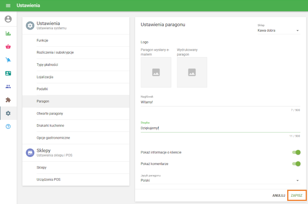Open the reports bar chart icon
The image size is (308, 204).
8,34
